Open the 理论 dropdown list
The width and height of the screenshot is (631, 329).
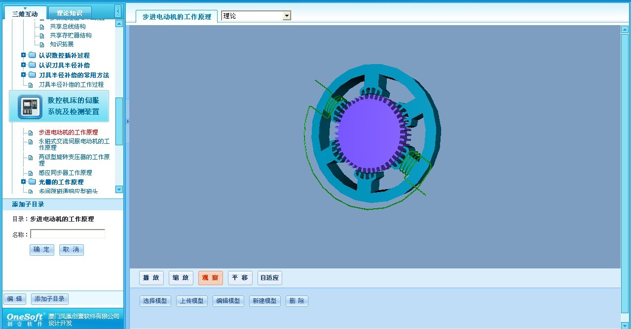point(287,16)
